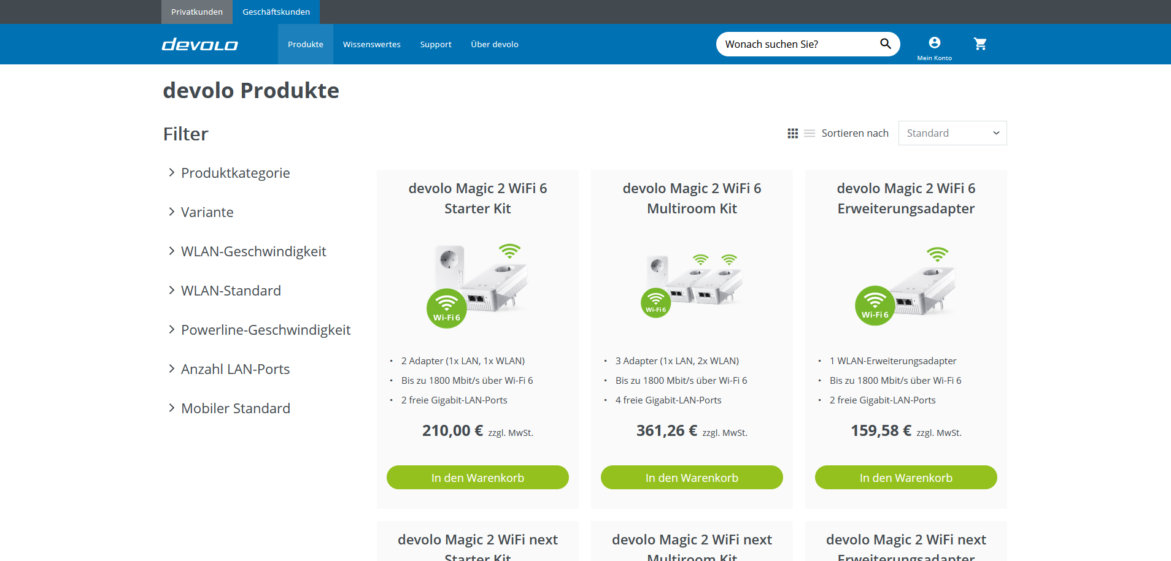Click the WiFi 6 Starter Kit product image
The height and width of the screenshot is (561, 1171).
(x=477, y=285)
